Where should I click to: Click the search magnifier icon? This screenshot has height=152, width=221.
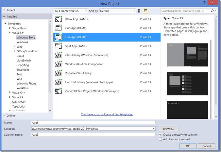pos(212,11)
